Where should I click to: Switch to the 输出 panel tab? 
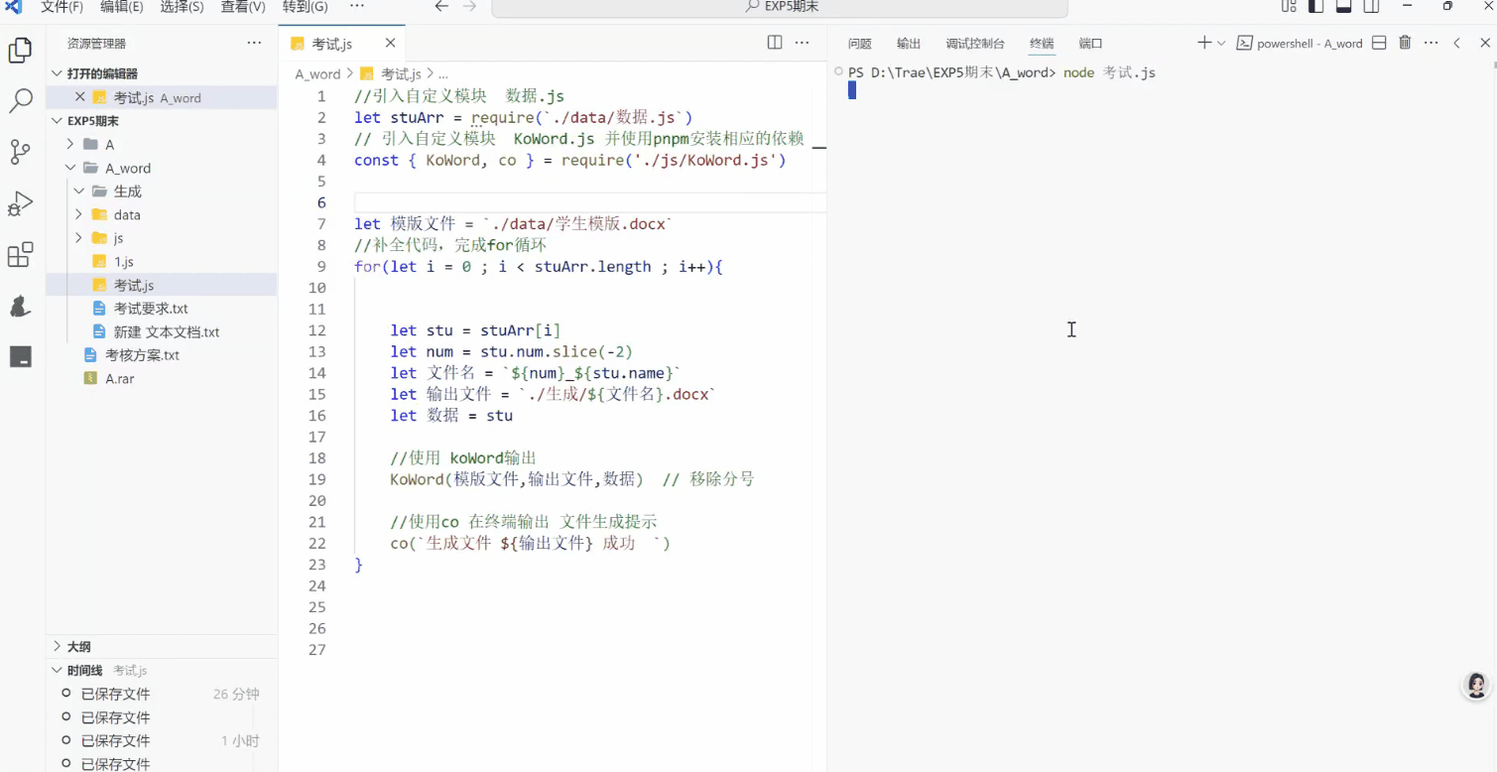[x=908, y=43]
